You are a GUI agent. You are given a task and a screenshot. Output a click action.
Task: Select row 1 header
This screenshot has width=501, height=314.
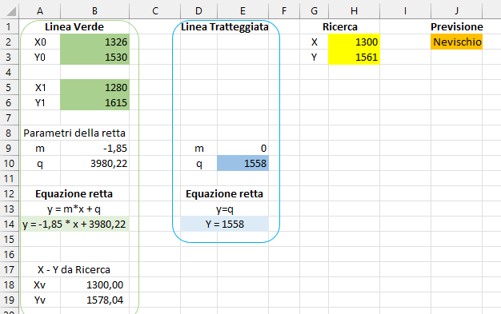(x=9, y=26)
